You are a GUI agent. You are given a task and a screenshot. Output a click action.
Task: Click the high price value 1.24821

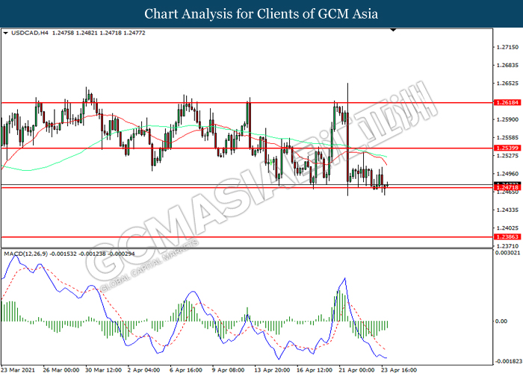pos(87,33)
